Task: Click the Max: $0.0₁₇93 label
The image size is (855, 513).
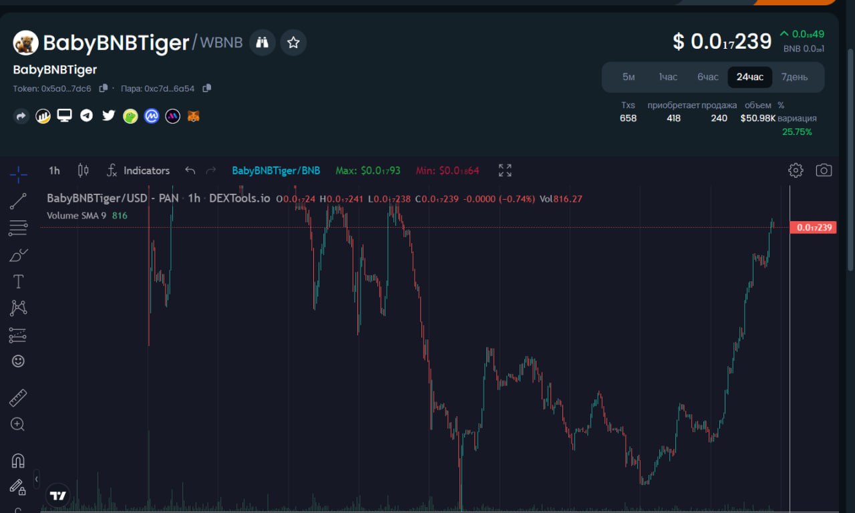Action: (368, 170)
